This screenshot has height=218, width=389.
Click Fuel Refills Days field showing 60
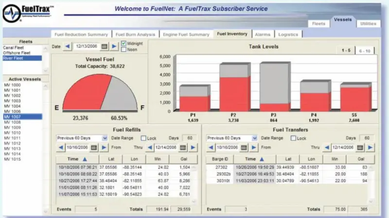tap(190, 138)
